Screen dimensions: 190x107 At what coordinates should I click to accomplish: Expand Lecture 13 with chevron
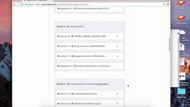coord(117,94)
